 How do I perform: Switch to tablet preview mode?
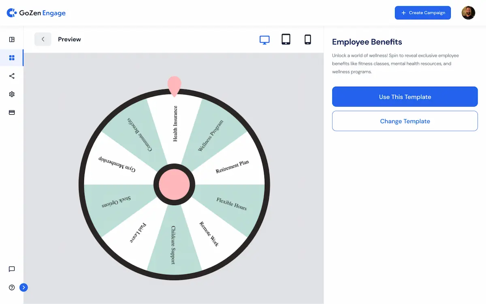coord(286,39)
